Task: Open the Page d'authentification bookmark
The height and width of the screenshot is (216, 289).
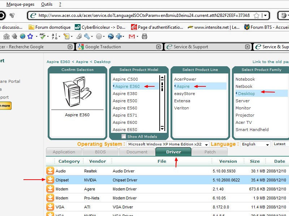Action: (x=157, y=27)
